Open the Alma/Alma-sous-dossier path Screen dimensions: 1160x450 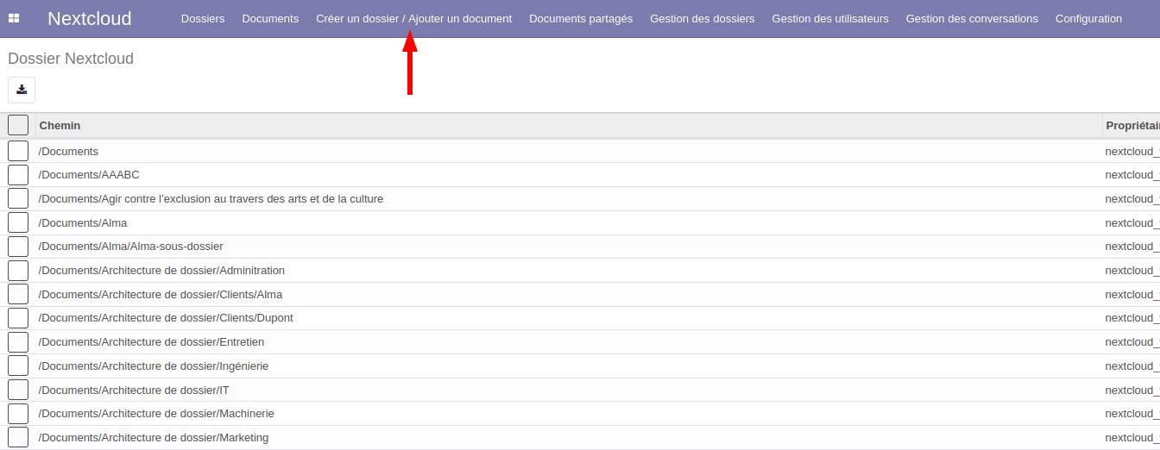(x=131, y=247)
